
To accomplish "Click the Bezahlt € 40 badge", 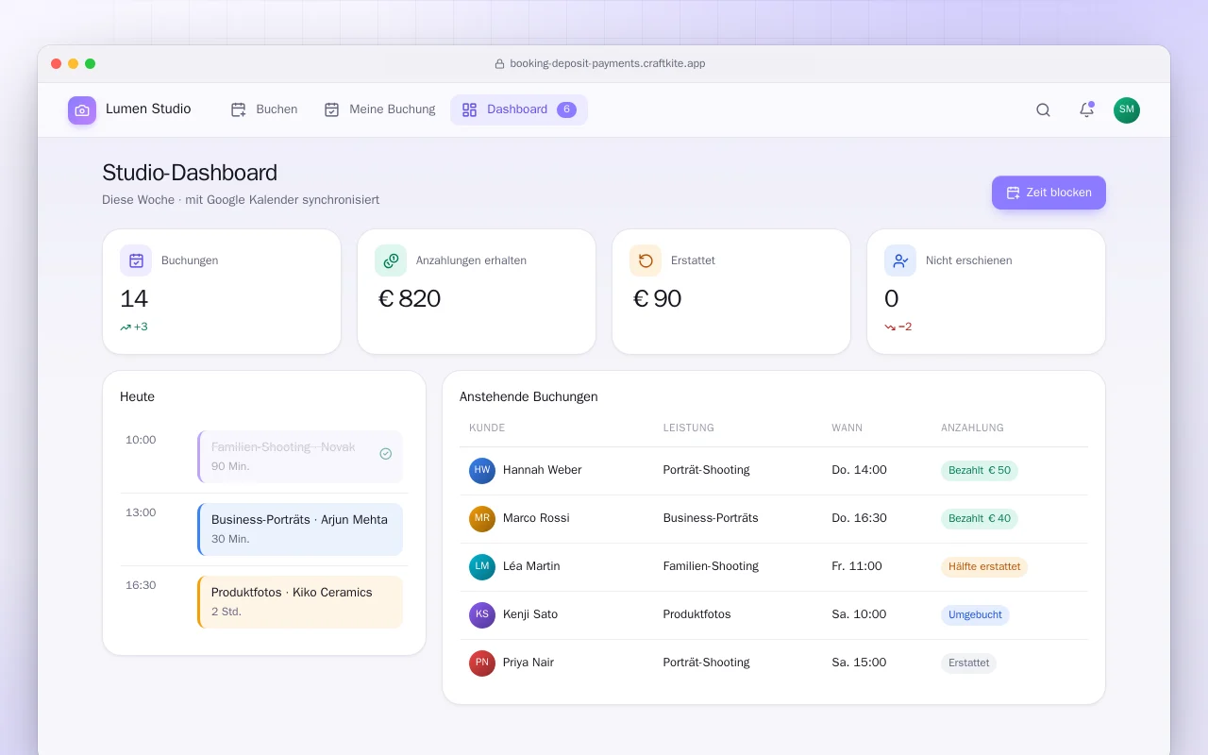I will 980,518.
